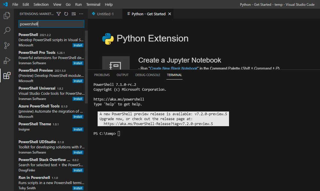Image resolution: width=320 pixels, height=191 pixels.
Task: Click the Python logo beside Python Extension
Action: point(108,39)
